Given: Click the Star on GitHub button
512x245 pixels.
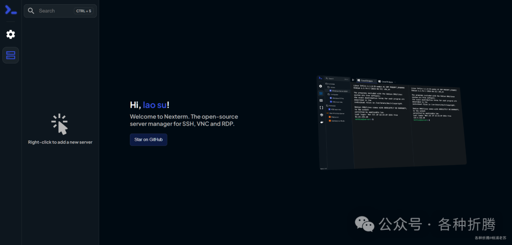Looking at the screenshot, I should click(x=148, y=140).
